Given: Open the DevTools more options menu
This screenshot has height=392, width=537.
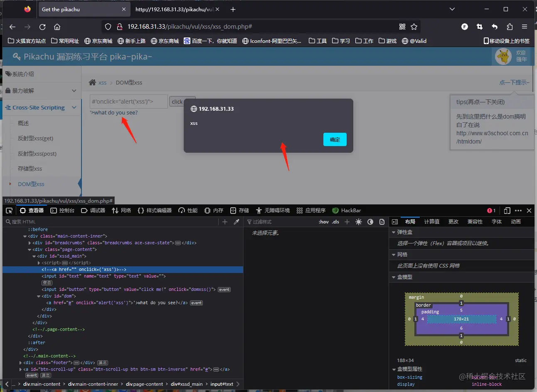Looking at the screenshot, I should (x=518, y=211).
